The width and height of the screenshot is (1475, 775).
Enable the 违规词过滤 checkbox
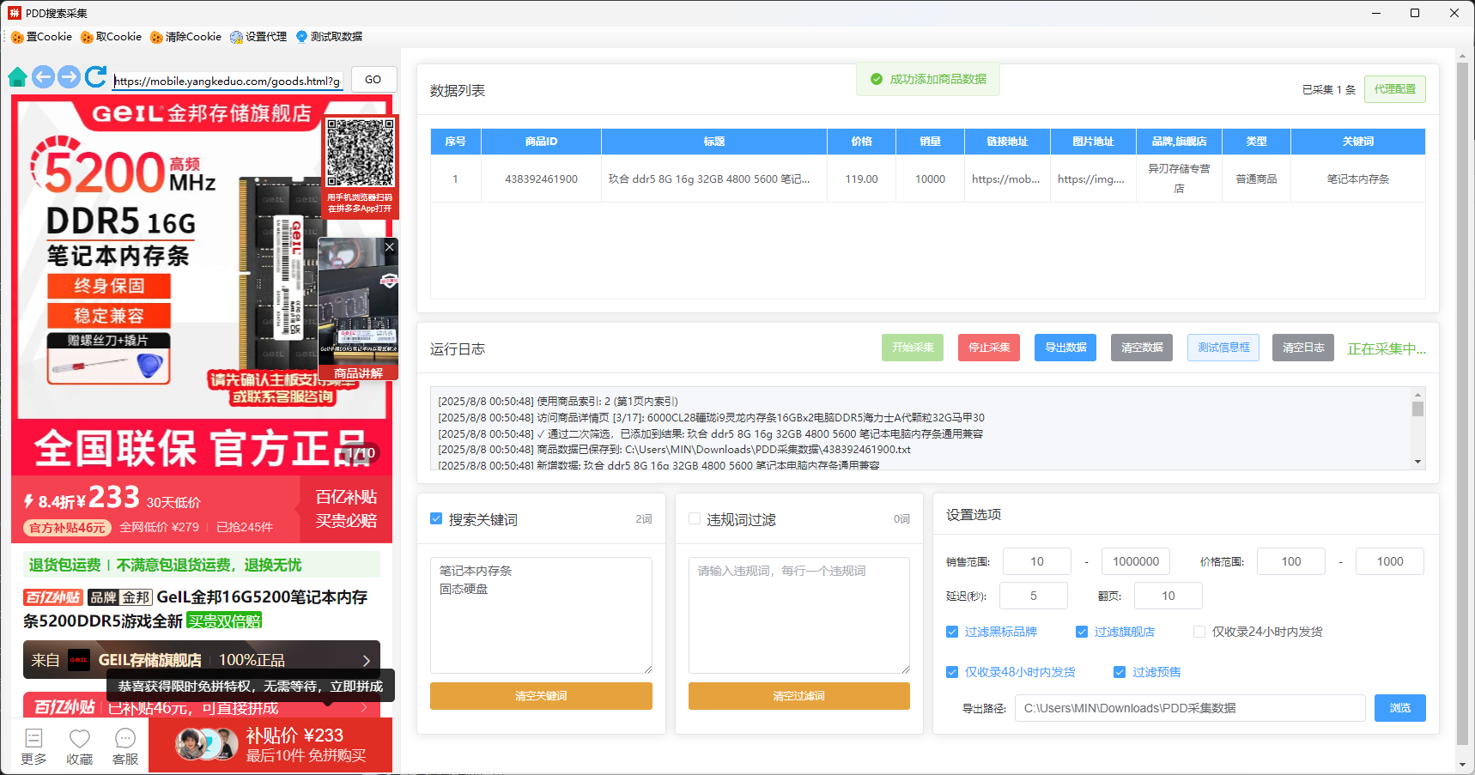point(695,519)
